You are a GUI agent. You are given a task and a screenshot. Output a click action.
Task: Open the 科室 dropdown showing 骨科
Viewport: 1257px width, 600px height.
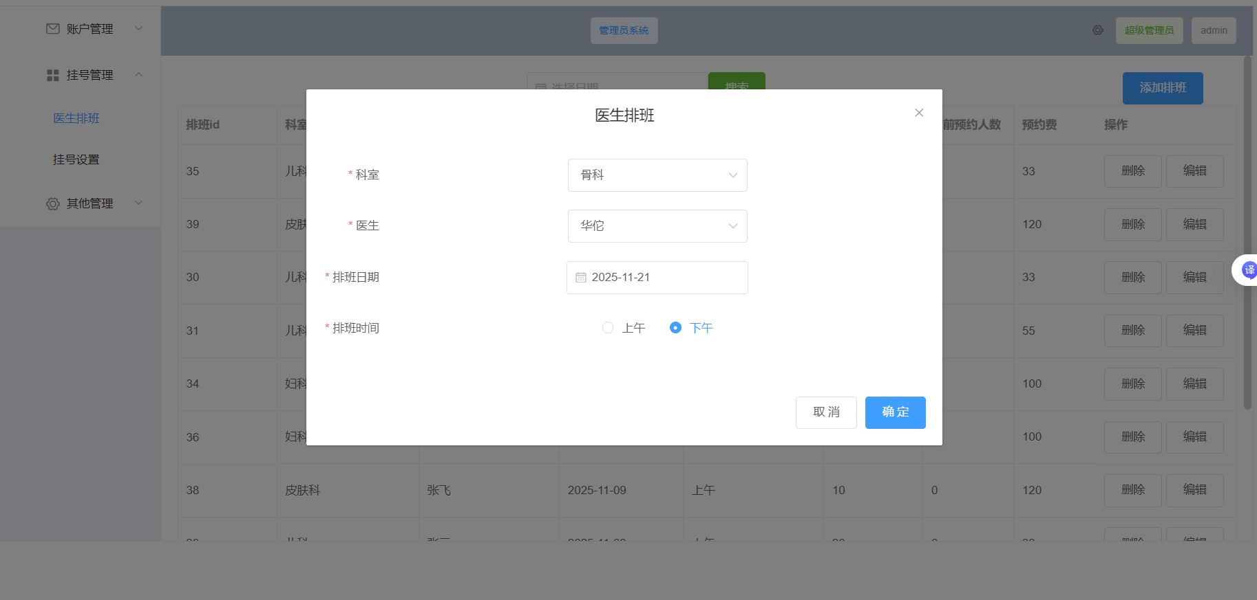click(x=657, y=175)
